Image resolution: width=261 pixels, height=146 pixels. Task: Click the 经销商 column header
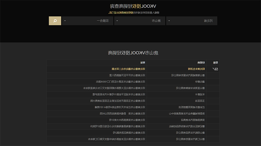coord(201,62)
